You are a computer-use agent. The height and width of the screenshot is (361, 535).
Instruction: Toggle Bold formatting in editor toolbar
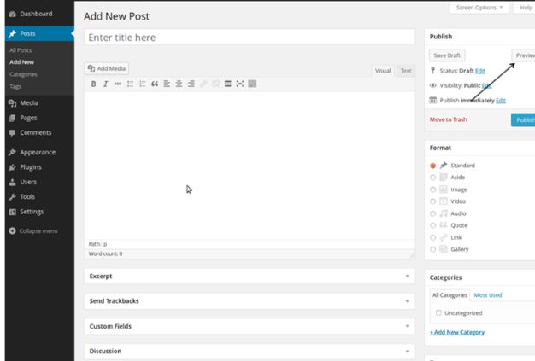(x=93, y=84)
